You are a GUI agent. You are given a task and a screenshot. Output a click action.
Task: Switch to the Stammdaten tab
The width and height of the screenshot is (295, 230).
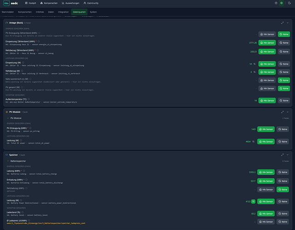coord(8,12)
